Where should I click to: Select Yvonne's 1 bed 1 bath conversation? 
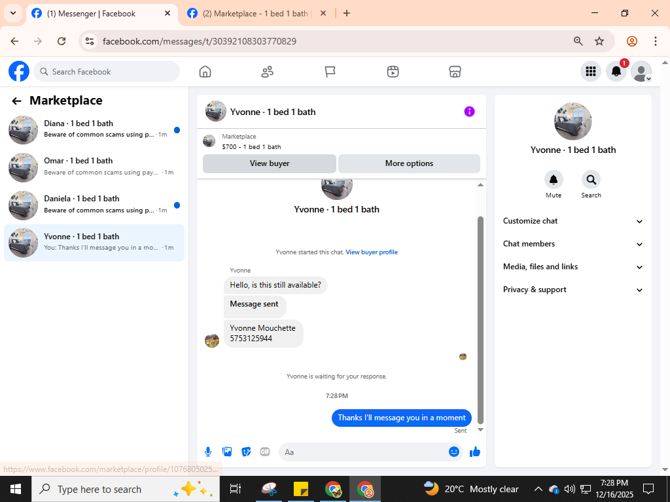(x=94, y=243)
